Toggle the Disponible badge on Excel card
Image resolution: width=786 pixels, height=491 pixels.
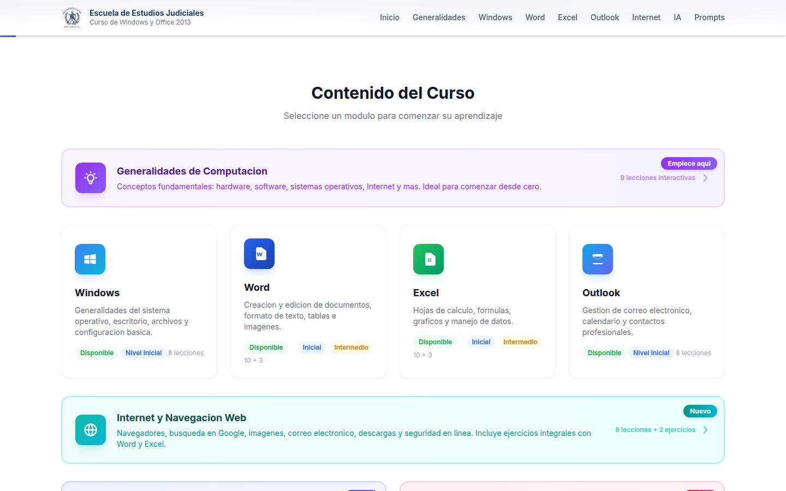click(435, 342)
